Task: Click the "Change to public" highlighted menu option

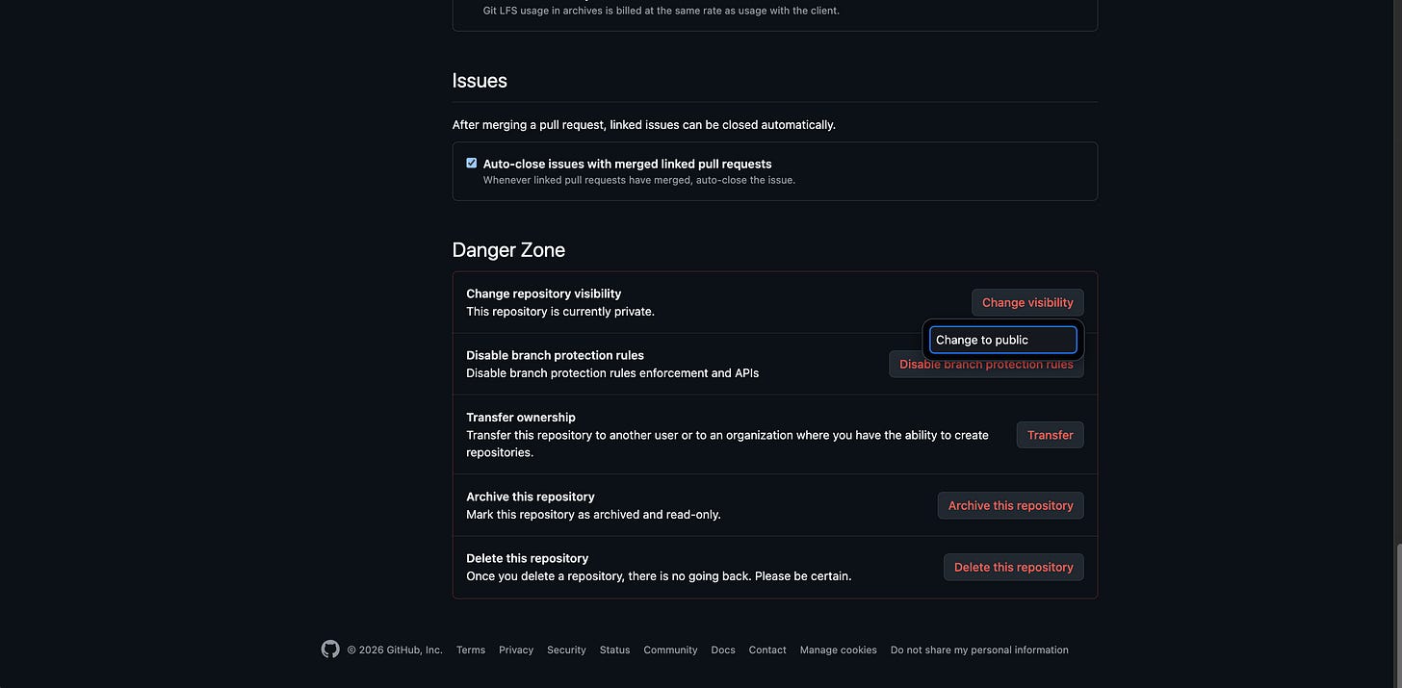Action: pos(1002,338)
